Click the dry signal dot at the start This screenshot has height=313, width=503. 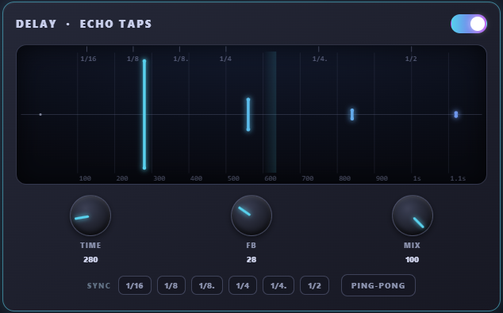pos(40,114)
